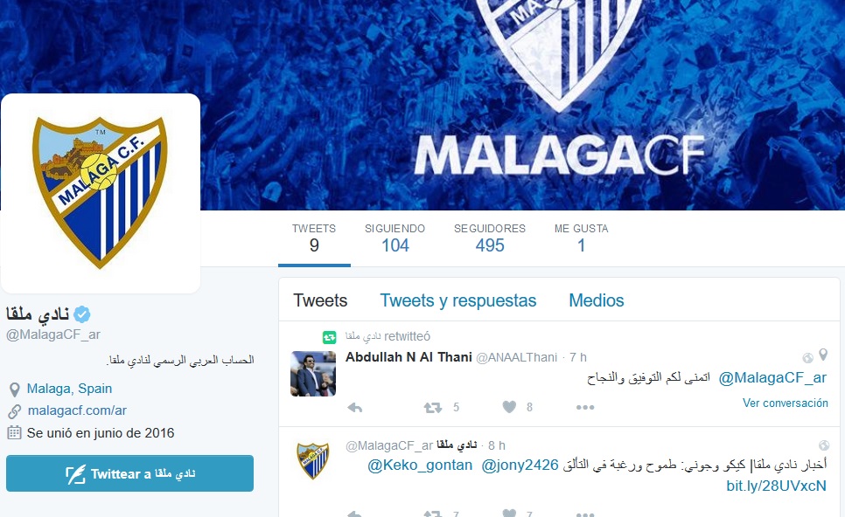845x517 pixels.
Task: Open the Malaga CF profile picture
Action: (x=101, y=194)
